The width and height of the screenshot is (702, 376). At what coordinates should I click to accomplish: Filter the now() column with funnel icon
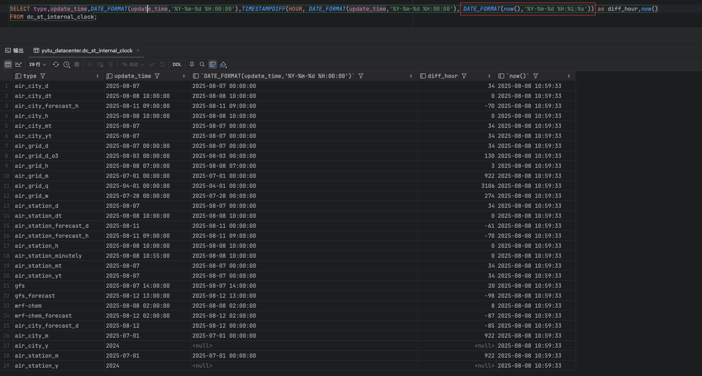pyautogui.click(x=536, y=76)
